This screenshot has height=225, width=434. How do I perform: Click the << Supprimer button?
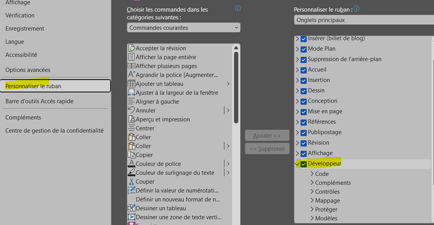[x=267, y=148]
